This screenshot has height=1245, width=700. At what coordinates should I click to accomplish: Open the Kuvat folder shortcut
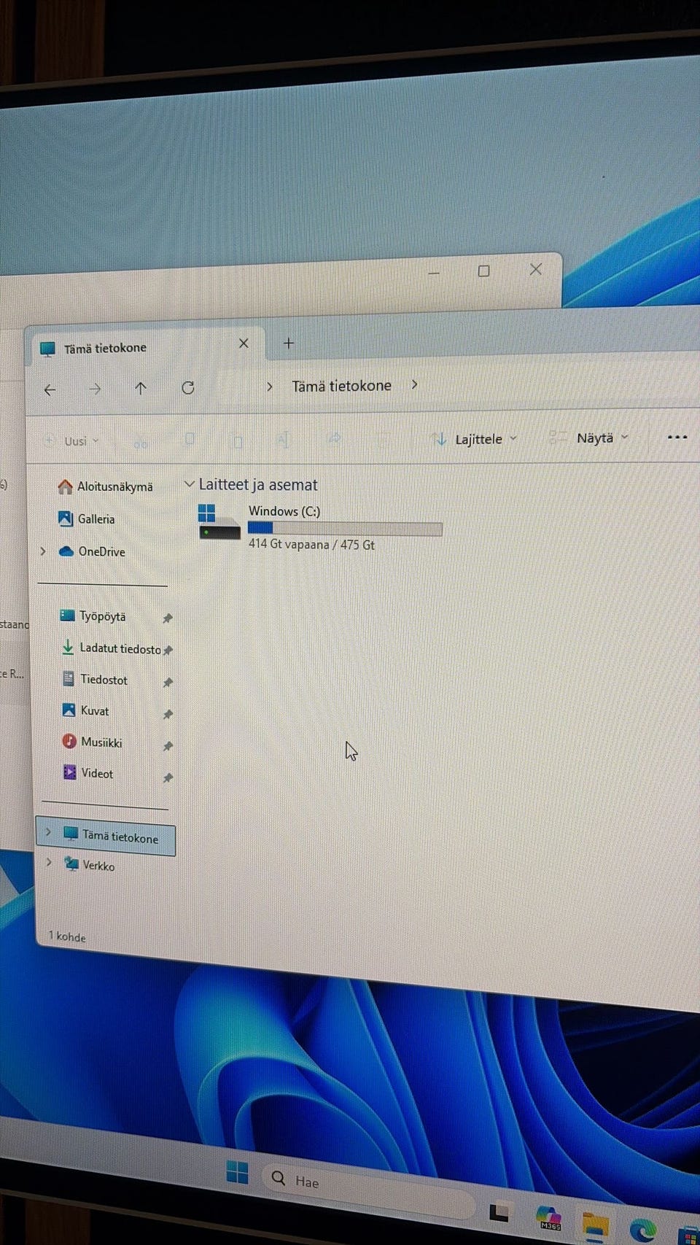[85, 710]
